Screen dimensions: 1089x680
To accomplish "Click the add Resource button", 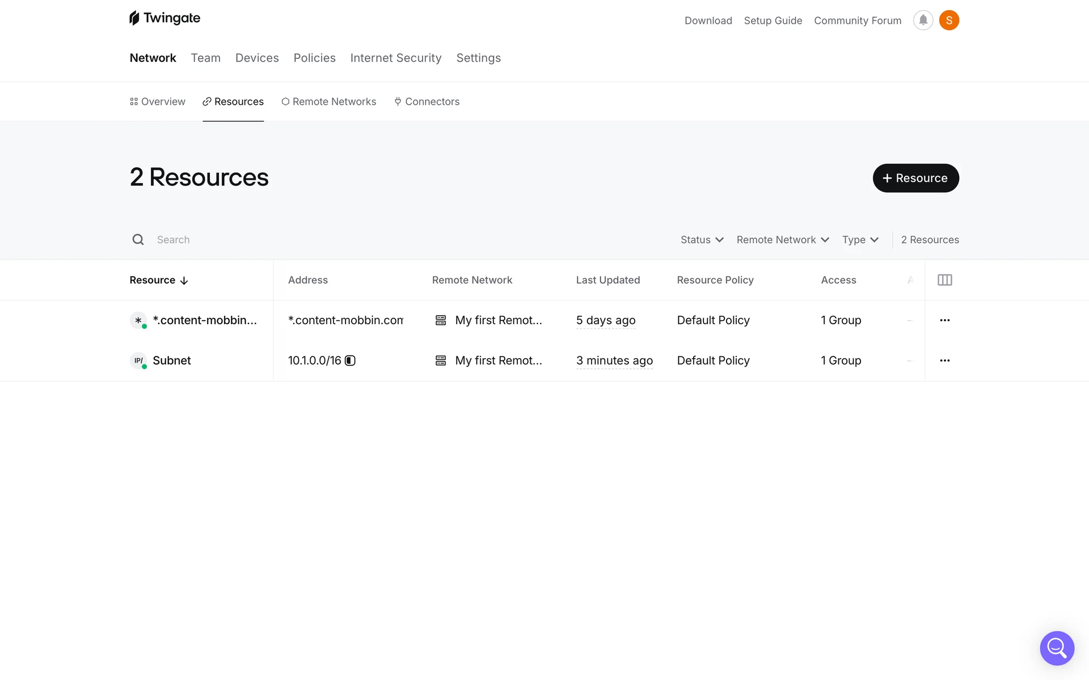I will (915, 178).
